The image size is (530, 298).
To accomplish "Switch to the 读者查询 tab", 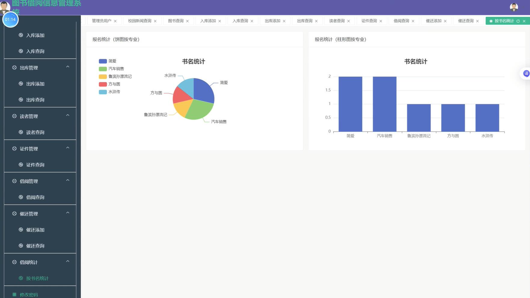I will click(337, 21).
